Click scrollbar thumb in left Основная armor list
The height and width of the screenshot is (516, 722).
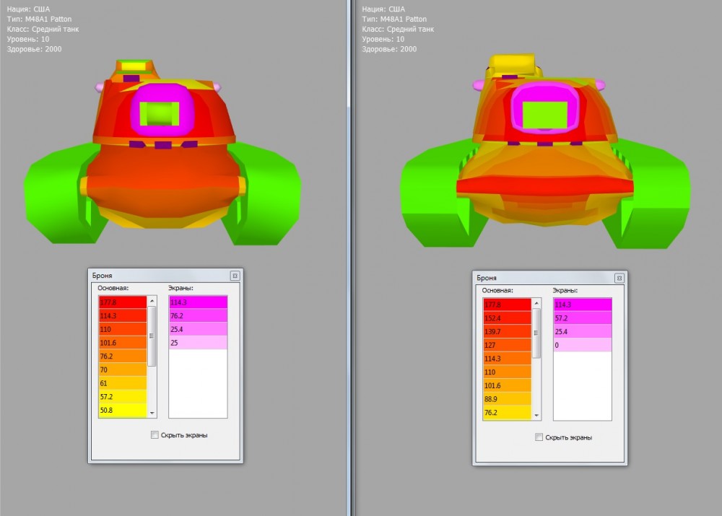point(152,336)
